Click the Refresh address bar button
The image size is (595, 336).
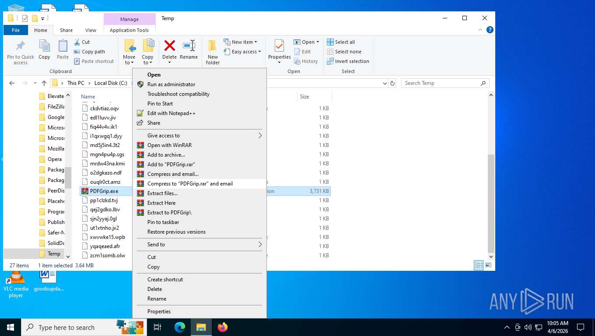(x=392, y=83)
